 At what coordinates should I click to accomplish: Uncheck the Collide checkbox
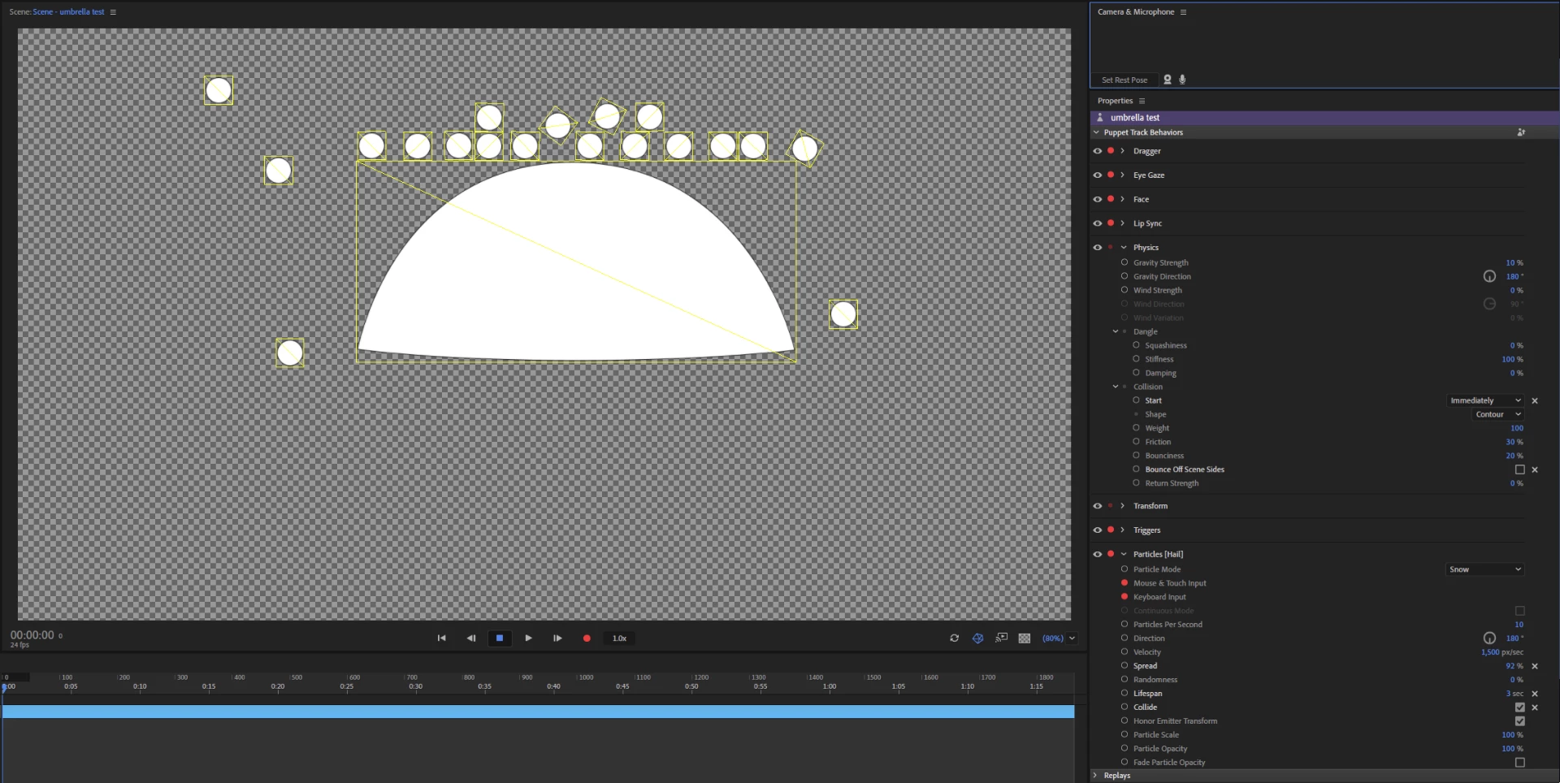coord(1519,707)
